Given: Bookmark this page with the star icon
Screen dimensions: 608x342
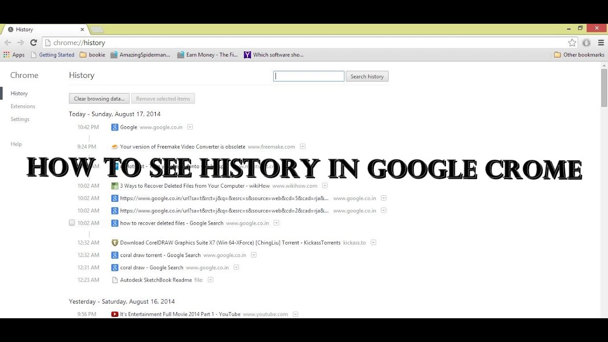Looking at the screenshot, I should [x=572, y=43].
